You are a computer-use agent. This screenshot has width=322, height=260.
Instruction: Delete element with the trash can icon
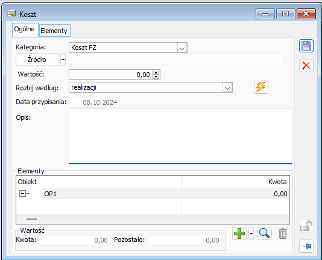click(x=283, y=234)
